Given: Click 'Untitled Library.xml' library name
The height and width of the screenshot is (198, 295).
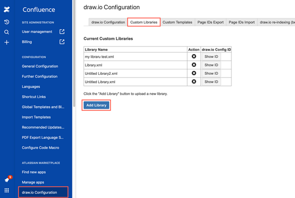Looking at the screenshot, I should [x=100, y=82].
